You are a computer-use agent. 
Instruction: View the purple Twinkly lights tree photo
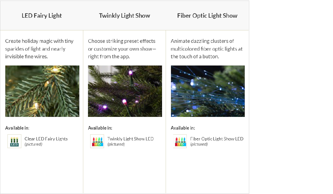[x=125, y=91]
